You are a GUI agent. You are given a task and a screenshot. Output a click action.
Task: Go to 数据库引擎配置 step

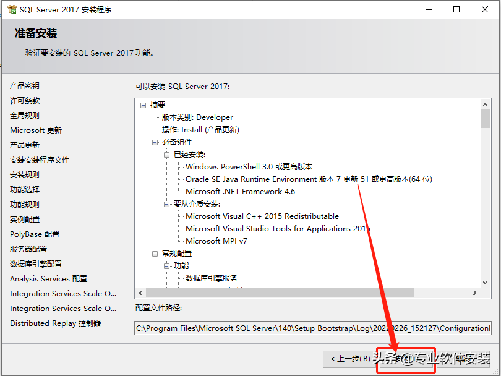[36, 264]
